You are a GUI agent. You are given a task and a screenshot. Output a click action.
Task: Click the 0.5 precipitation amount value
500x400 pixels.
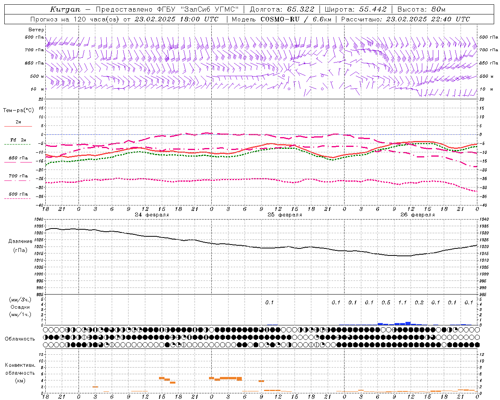pos(386,302)
